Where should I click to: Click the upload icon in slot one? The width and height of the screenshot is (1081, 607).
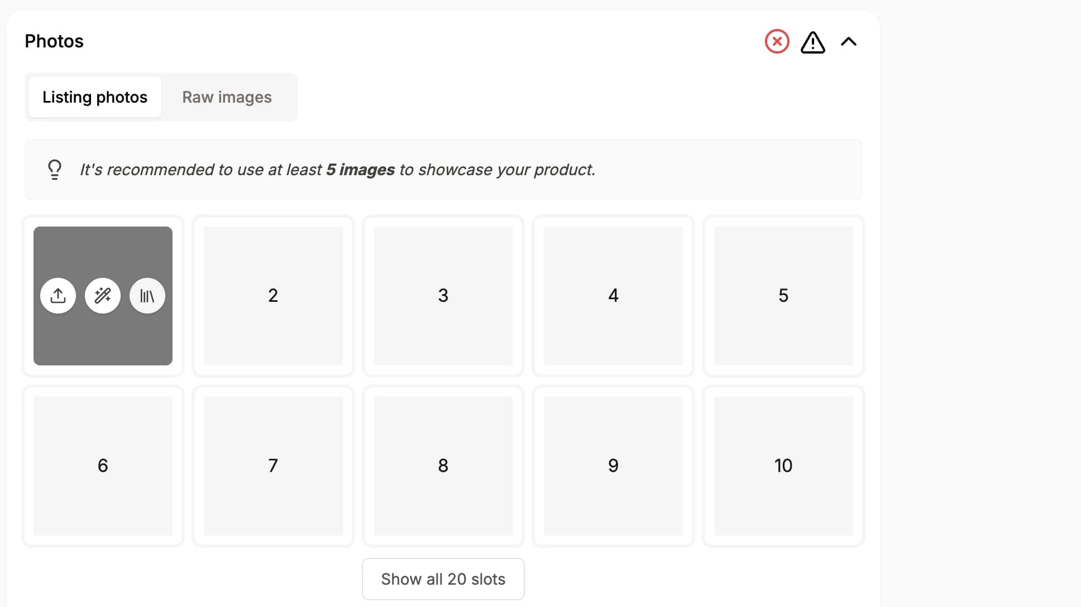coord(58,296)
